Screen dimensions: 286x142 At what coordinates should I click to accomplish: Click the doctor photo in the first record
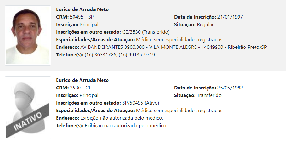tap(28, 36)
